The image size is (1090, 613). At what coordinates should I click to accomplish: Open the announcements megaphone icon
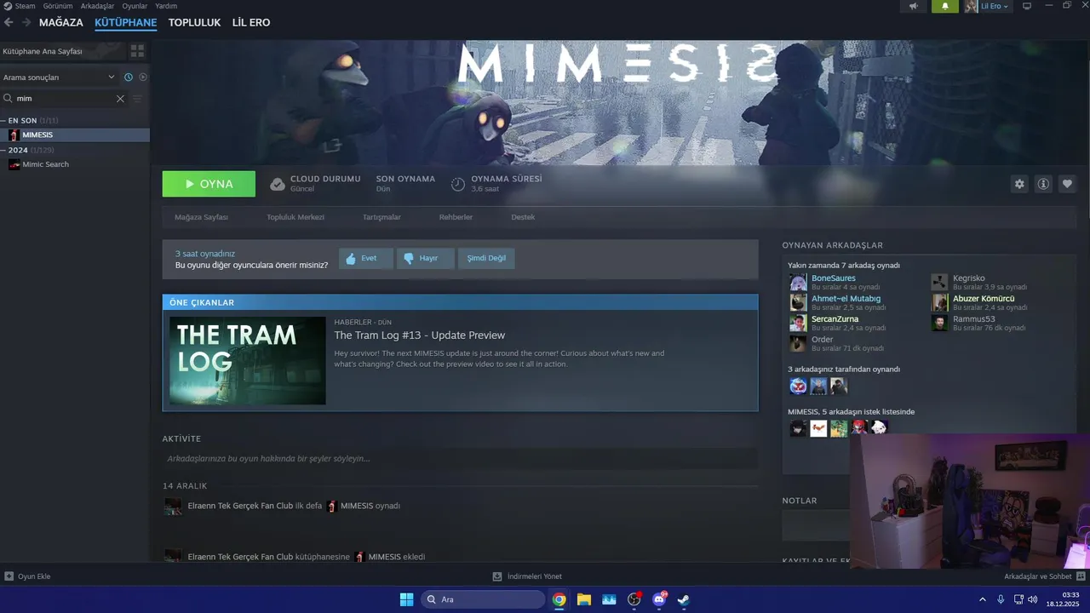click(914, 6)
